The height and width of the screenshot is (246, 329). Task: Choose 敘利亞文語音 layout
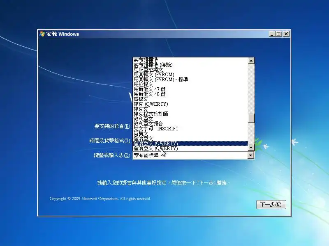click(x=190, y=124)
